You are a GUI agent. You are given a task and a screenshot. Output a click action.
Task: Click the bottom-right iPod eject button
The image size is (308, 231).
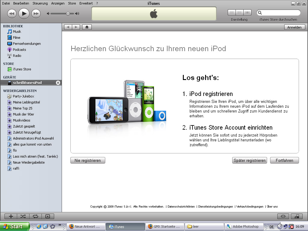coord(297,217)
